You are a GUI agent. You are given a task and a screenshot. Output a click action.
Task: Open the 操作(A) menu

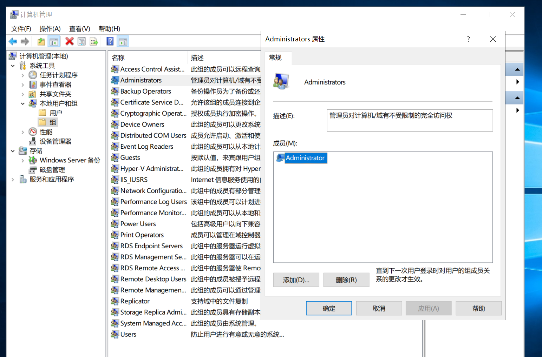coord(50,29)
